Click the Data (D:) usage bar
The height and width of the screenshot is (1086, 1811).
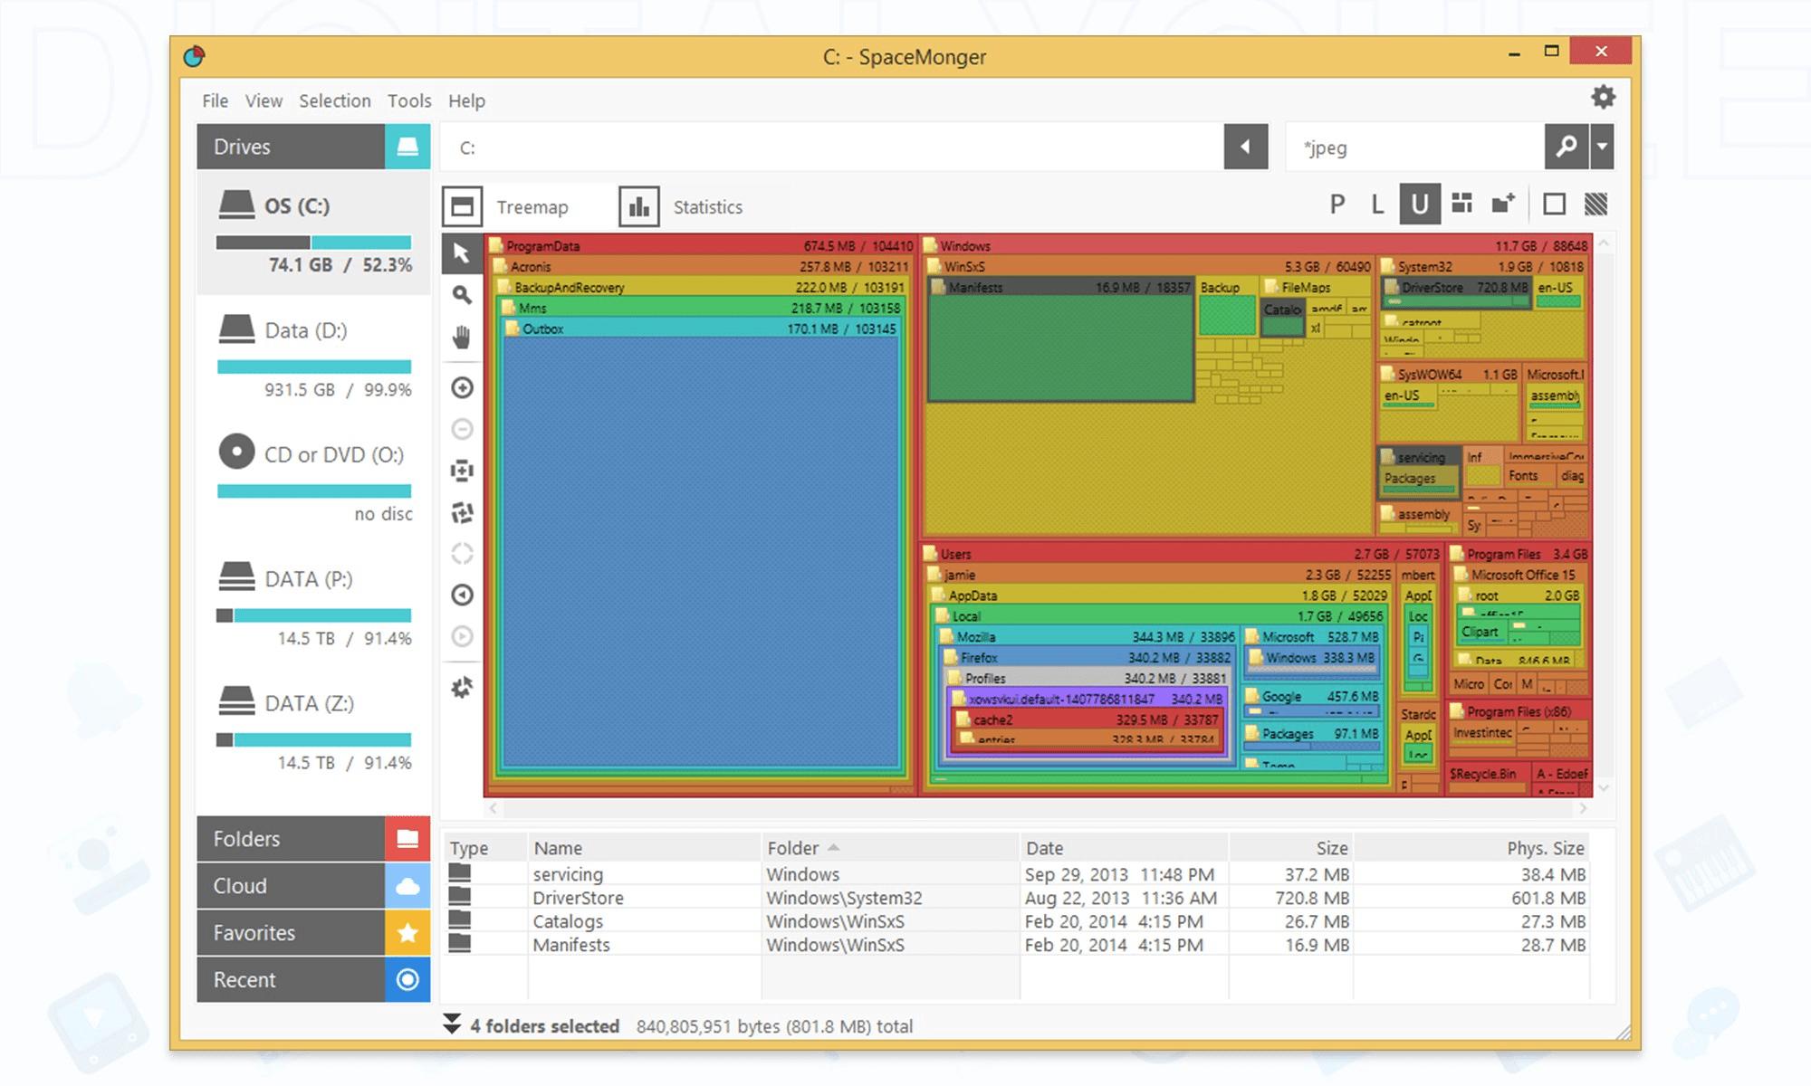(312, 365)
